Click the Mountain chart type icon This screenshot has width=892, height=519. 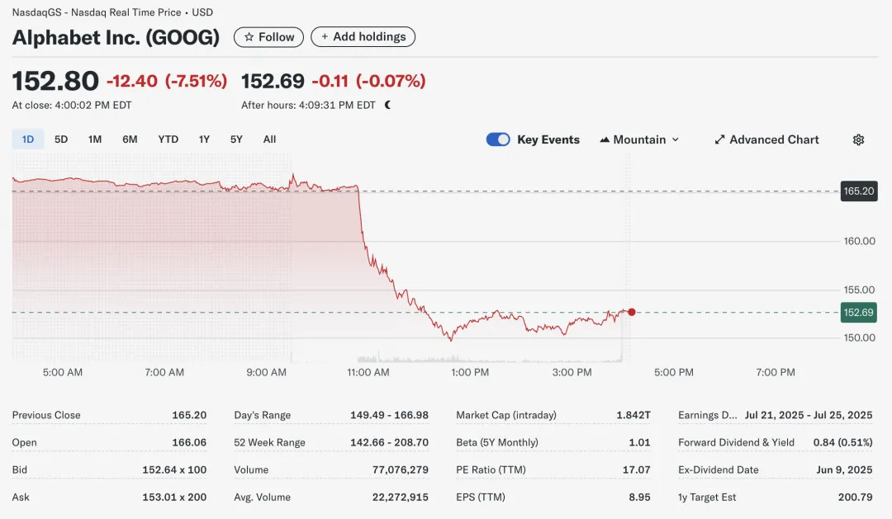click(x=605, y=139)
